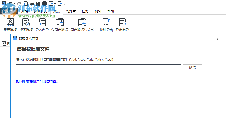The height and width of the screenshot is (118, 226).
Task: Click the import icon in quick access toolbar
Action: [x=60, y=4]
